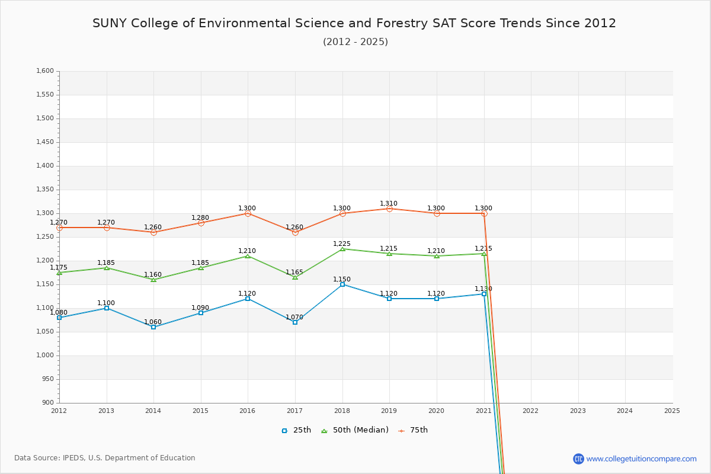Select the 2018 25th marker labeled 1,150

pos(342,284)
